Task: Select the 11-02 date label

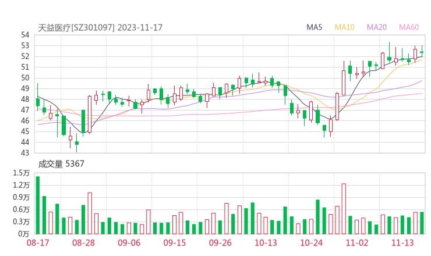Action: (357, 243)
